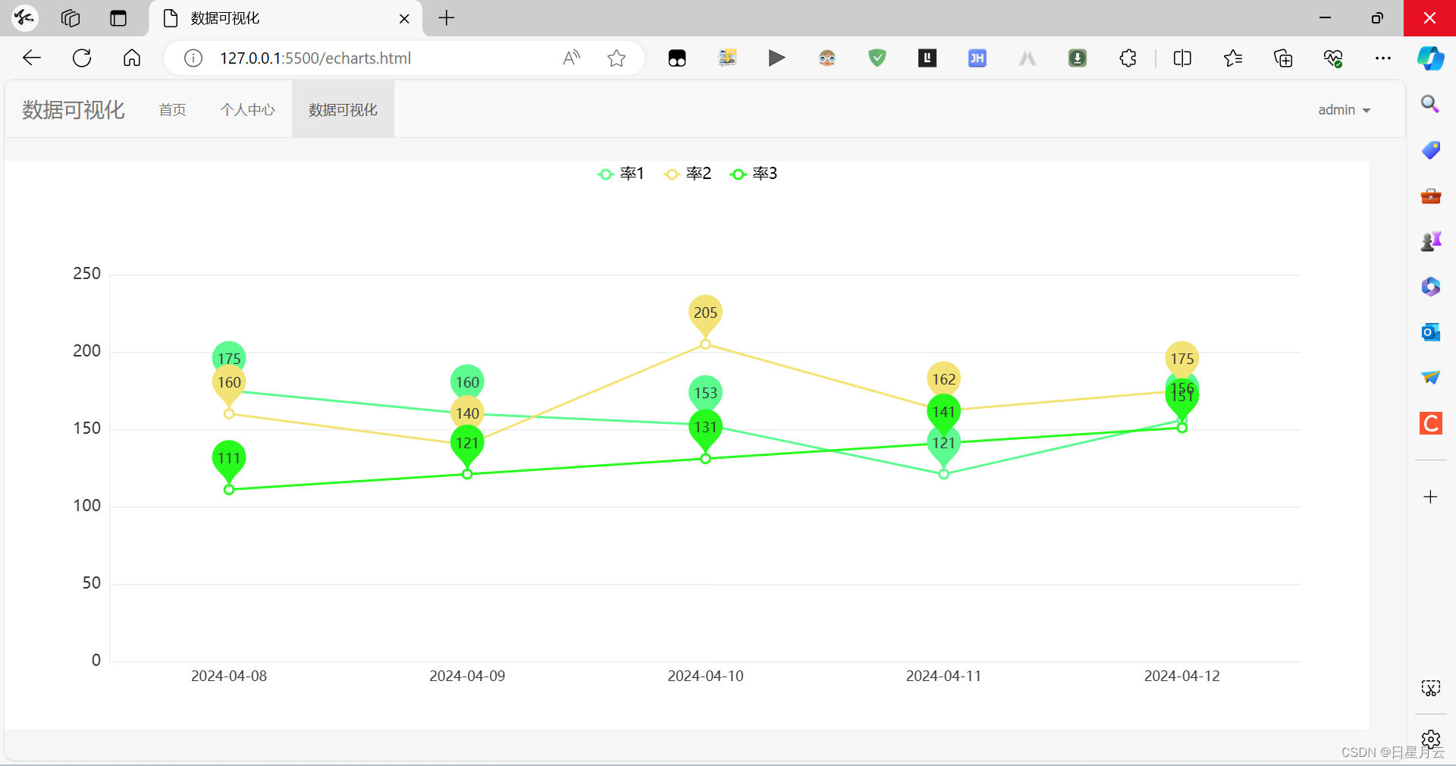Click light green 153 marker

(x=705, y=393)
